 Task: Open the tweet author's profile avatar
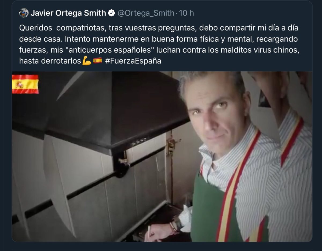pos(24,13)
